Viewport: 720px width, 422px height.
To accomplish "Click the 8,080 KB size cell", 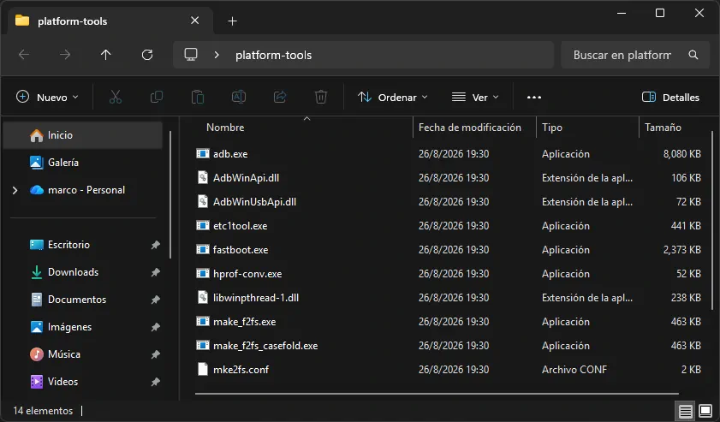I will coord(681,154).
